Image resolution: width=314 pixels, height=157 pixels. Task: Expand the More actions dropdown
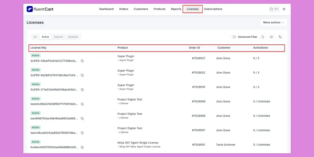(x=274, y=22)
